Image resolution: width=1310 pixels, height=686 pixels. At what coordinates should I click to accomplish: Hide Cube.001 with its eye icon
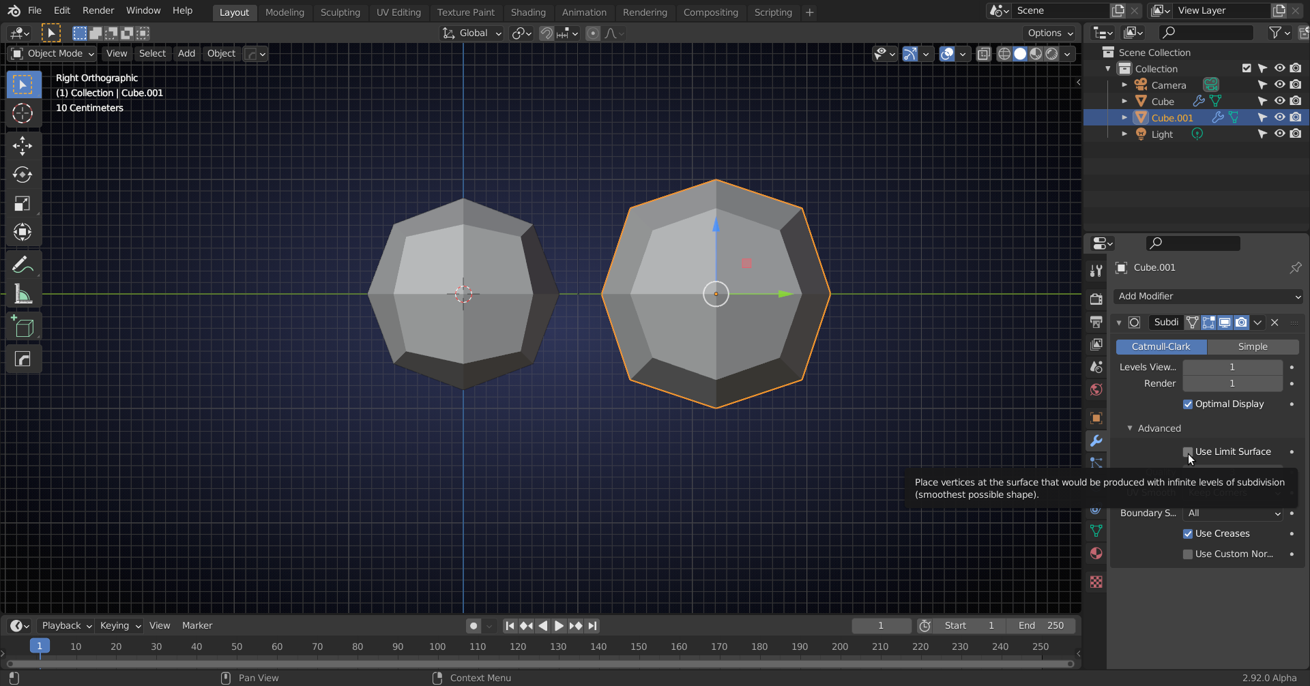1279,117
